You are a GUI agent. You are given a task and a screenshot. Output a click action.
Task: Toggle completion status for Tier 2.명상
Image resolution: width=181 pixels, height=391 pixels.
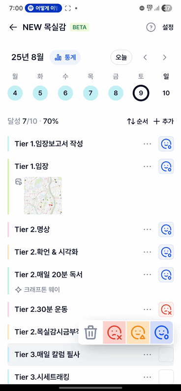pos(166,229)
